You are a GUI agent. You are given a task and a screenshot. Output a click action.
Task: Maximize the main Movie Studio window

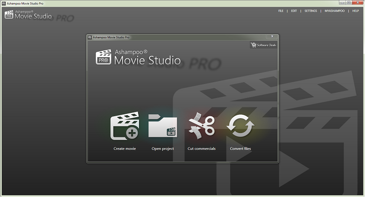coord(349,3)
